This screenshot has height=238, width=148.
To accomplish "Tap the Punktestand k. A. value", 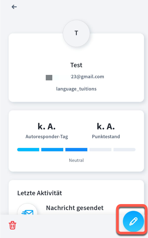I will point(106,126).
